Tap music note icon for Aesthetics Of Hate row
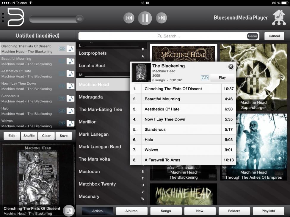The width and height of the screenshot is (290, 217). [x=70, y=74]
